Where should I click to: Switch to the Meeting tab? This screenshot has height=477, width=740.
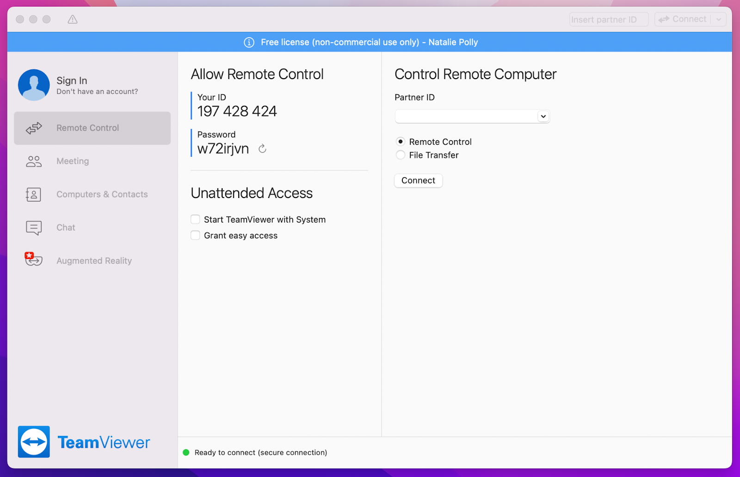click(92, 161)
